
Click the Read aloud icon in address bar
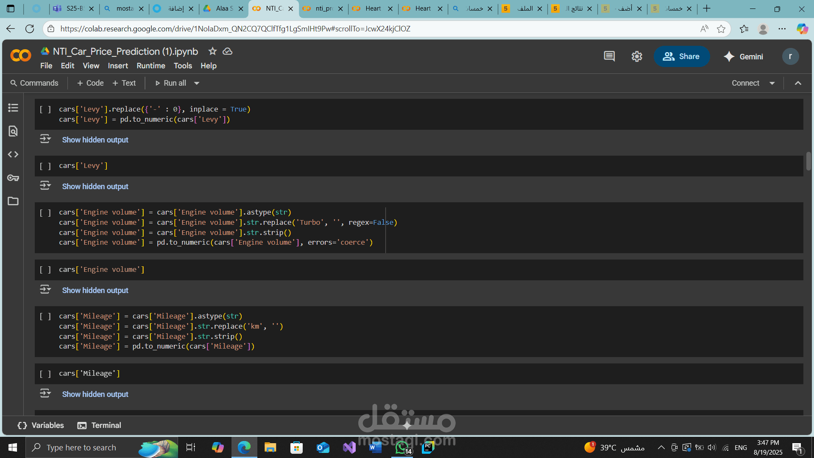[x=704, y=29]
